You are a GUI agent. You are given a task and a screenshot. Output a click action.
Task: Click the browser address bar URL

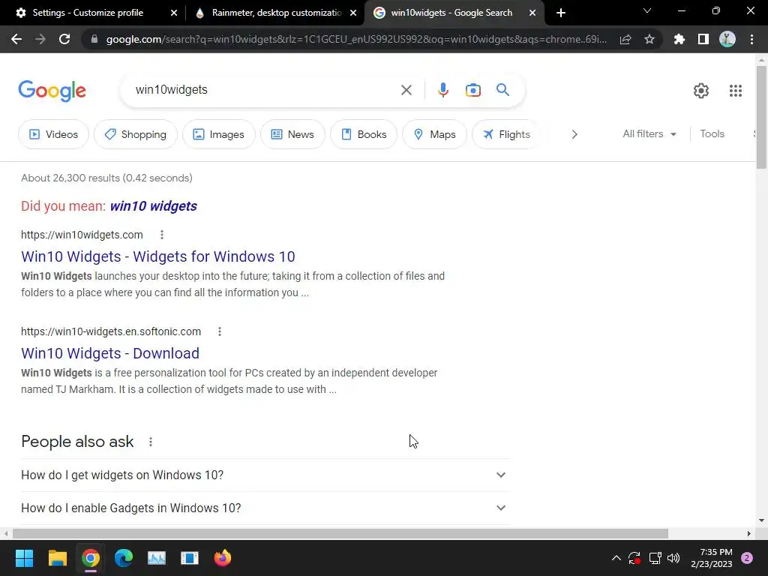356,39
